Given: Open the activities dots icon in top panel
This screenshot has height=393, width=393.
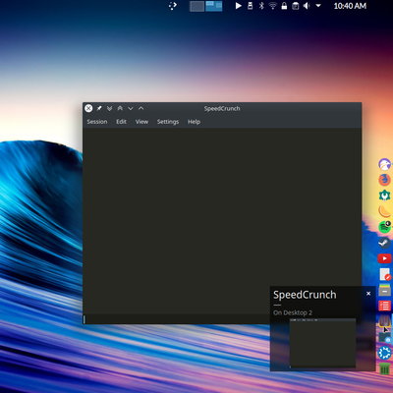Looking at the screenshot, I should coord(173,6).
